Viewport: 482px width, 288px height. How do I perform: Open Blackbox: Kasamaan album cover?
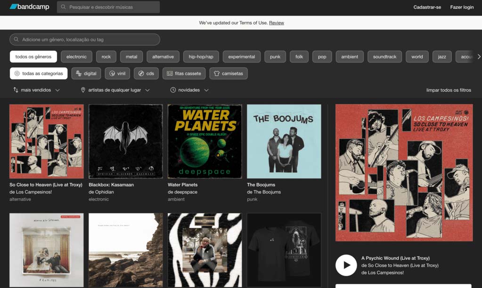click(x=126, y=141)
